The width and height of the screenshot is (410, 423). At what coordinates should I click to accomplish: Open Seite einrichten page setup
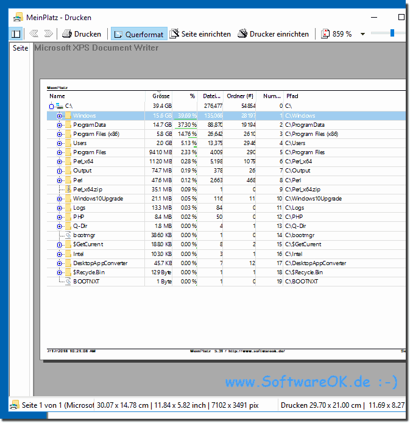[x=200, y=34]
